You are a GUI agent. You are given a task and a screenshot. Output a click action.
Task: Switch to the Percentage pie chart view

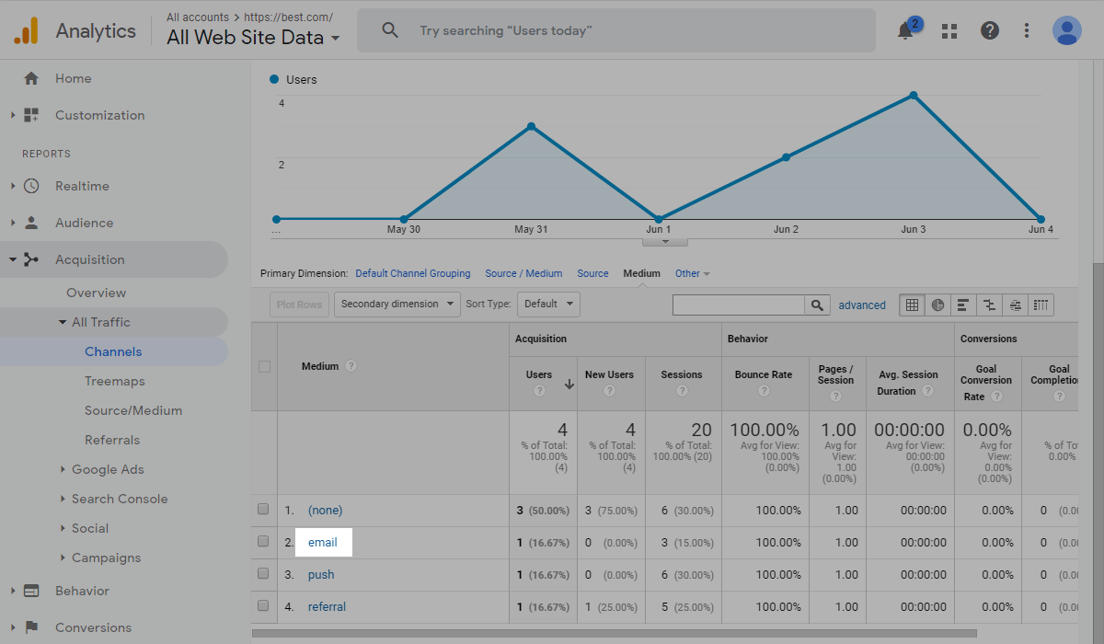pyautogui.click(x=937, y=304)
